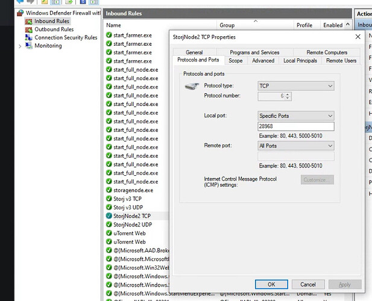Screen dimensions: 372x301
Task: Click the green check icon next to Storj v3 TCP
Action: (109, 199)
